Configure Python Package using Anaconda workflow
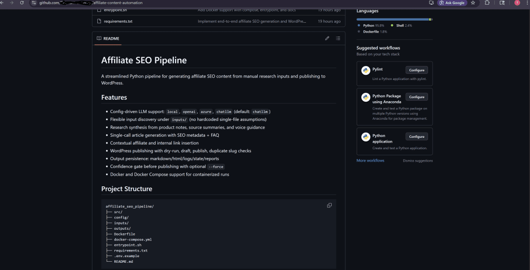Image resolution: width=530 pixels, height=270 pixels. 417,97
